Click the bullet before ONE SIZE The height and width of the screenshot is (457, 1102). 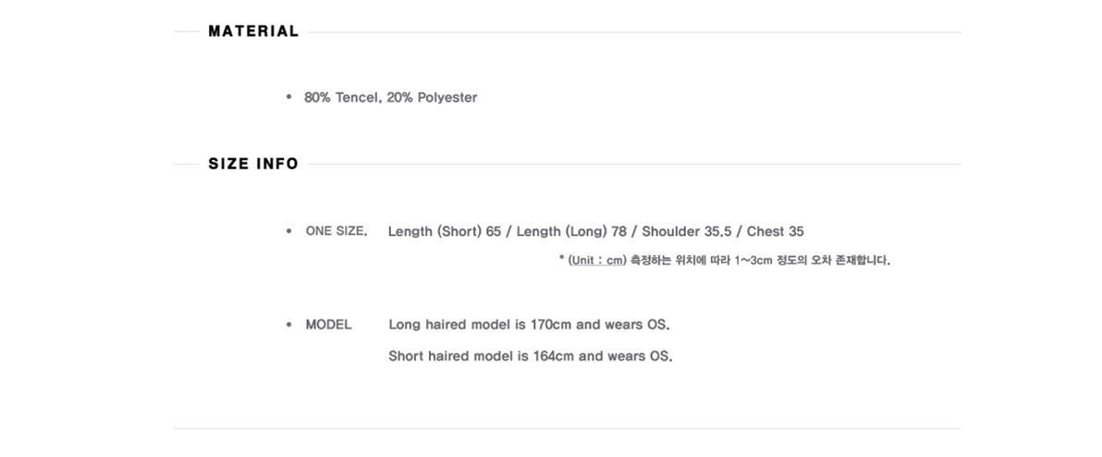[x=288, y=230]
